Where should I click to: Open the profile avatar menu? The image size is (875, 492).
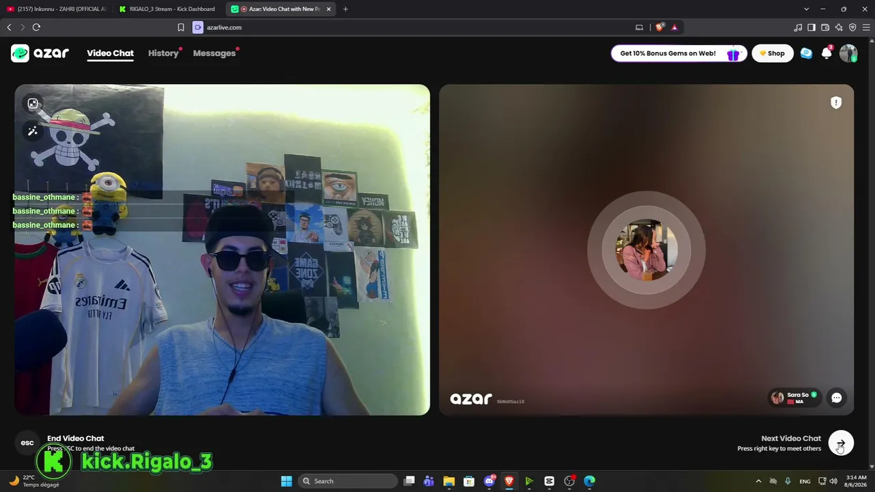coord(848,53)
